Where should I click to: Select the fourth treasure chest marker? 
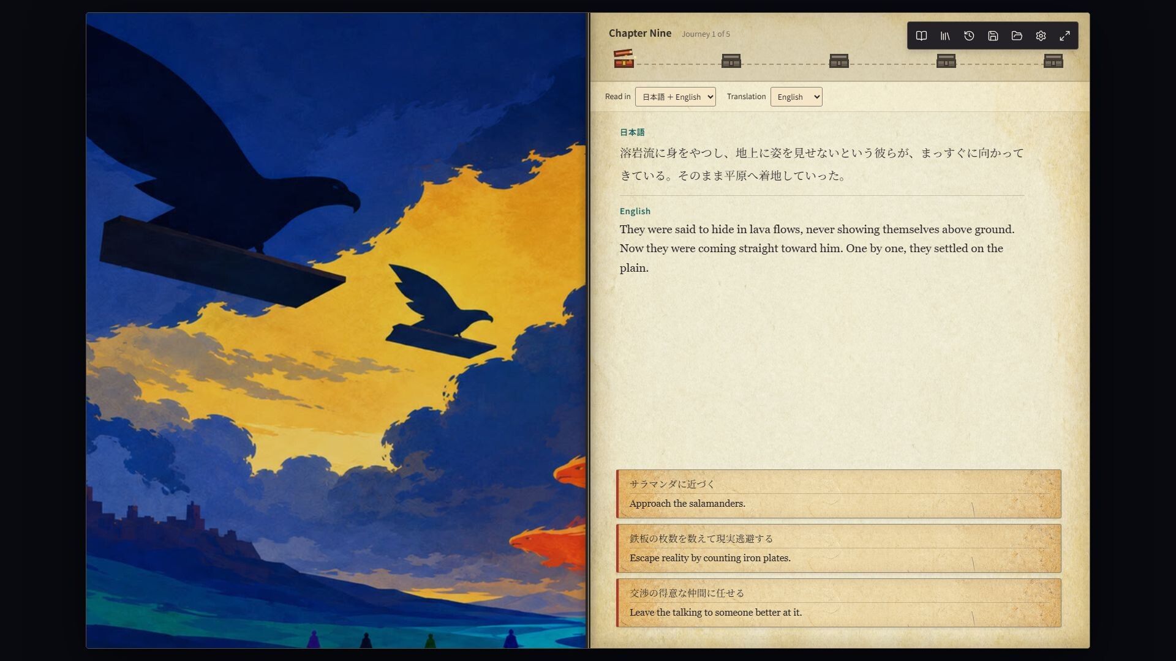(946, 61)
